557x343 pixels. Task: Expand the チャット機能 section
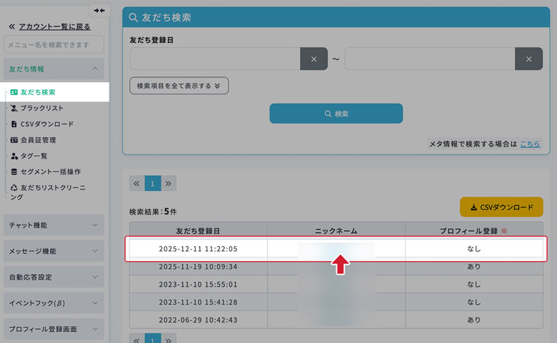click(x=54, y=225)
